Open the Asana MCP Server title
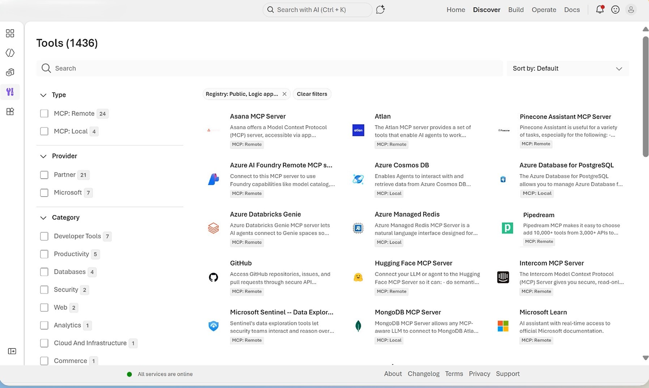 click(258, 116)
